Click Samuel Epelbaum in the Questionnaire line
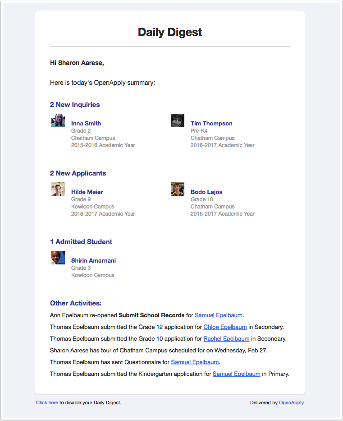343x421 pixels. click(195, 362)
